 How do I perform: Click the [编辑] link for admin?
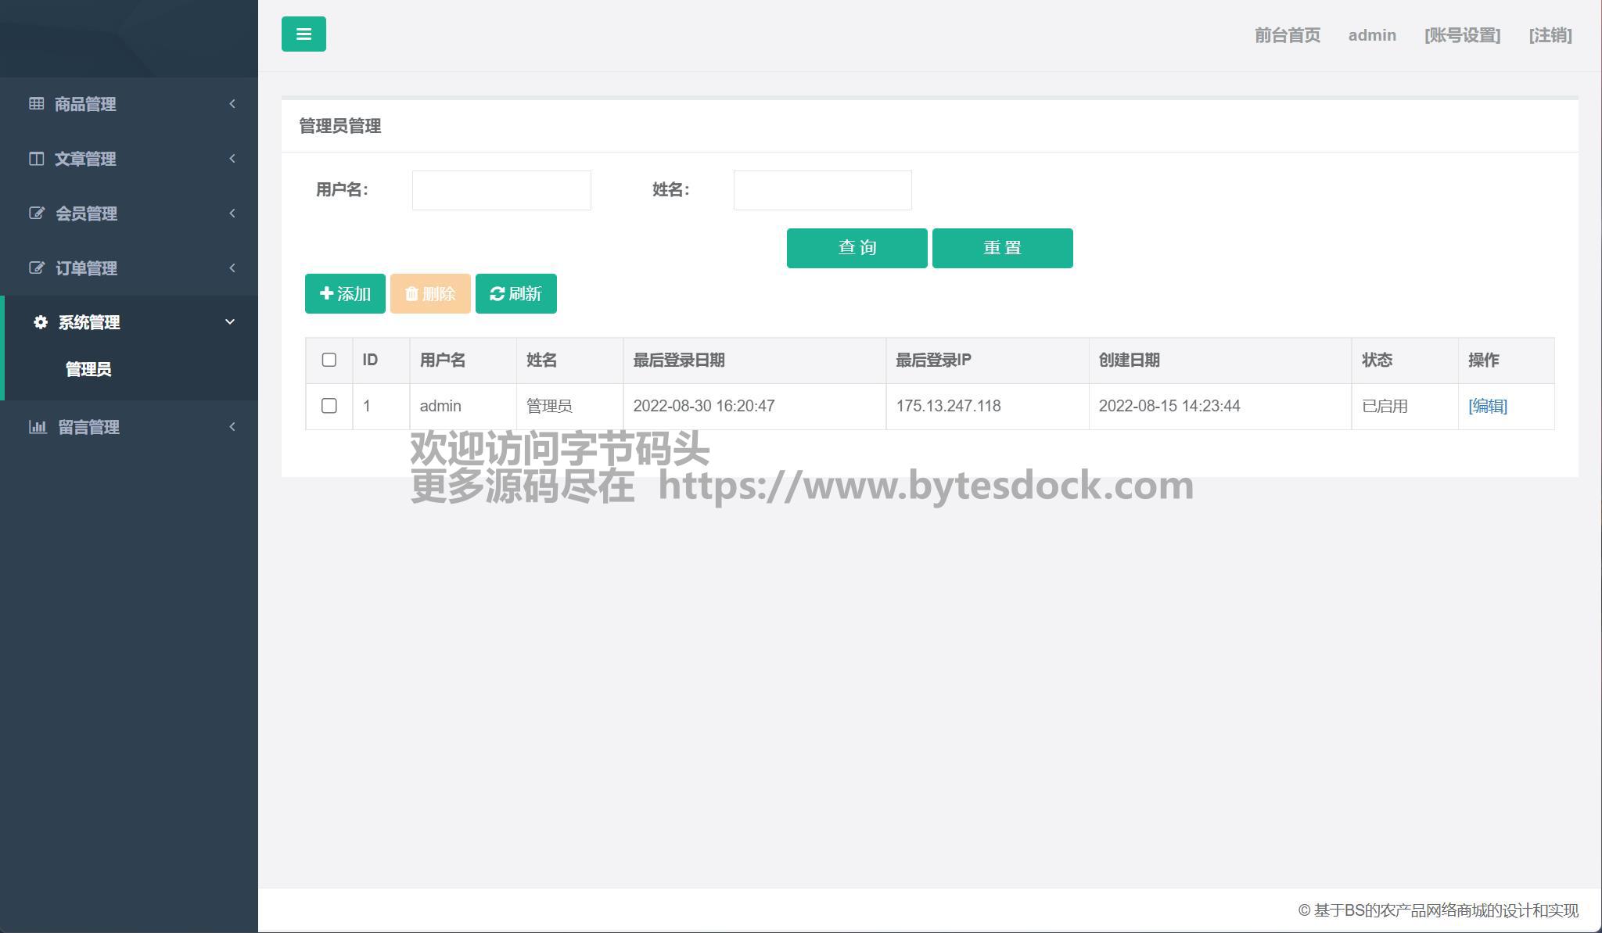1487,406
